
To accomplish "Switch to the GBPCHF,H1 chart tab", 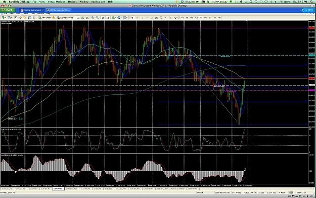I will 193,189.
